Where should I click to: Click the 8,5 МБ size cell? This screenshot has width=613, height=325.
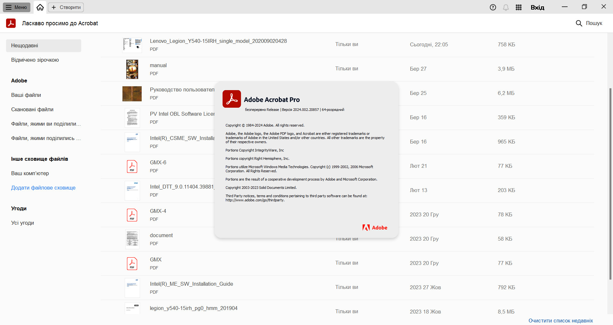(506, 312)
